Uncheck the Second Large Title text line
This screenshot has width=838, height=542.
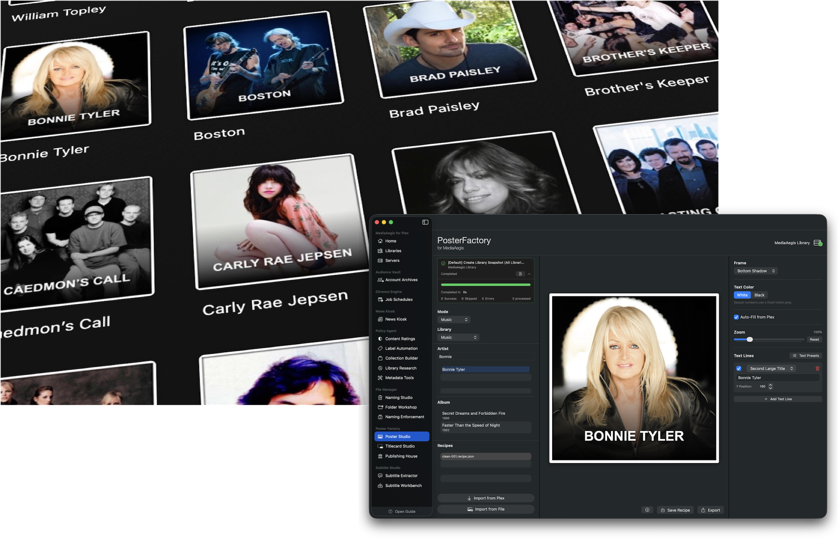coord(739,368)
